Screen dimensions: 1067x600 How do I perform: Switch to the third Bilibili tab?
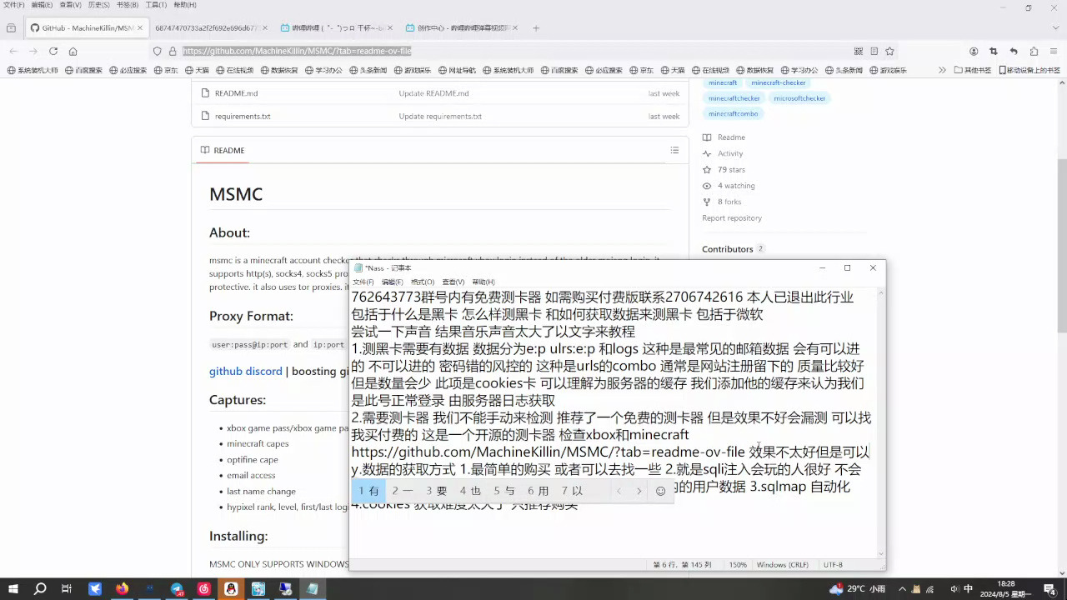[x=336, y=27]
